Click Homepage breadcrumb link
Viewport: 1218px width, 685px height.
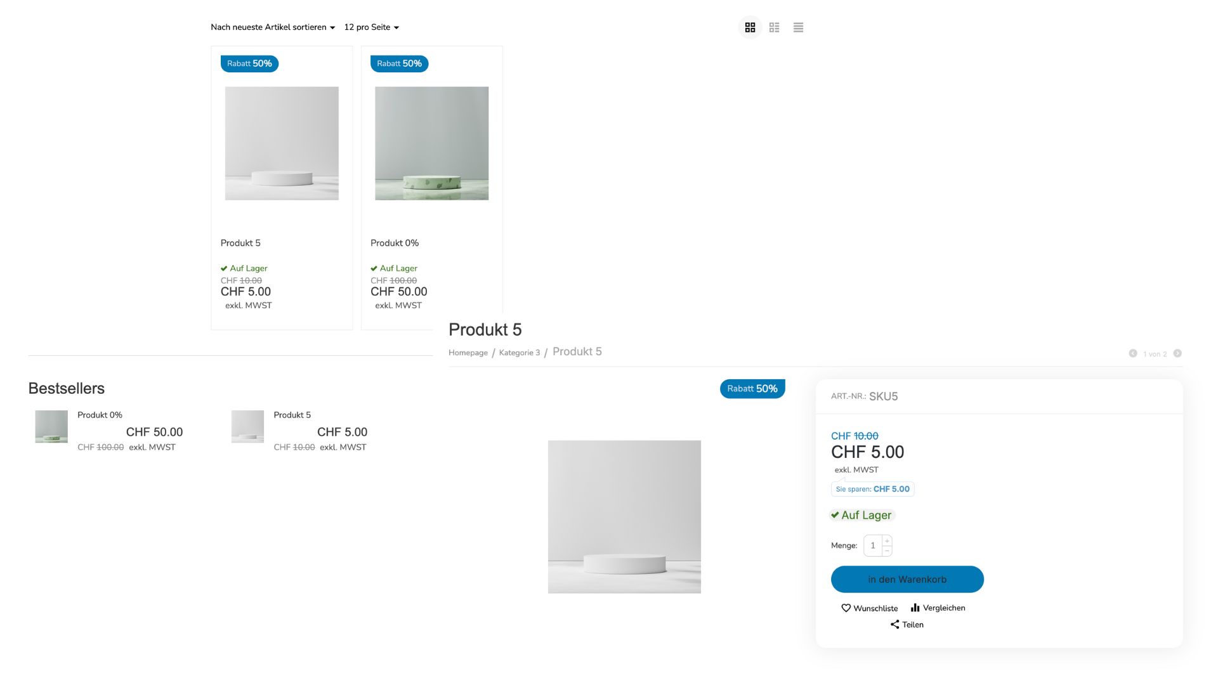point(468,353)
